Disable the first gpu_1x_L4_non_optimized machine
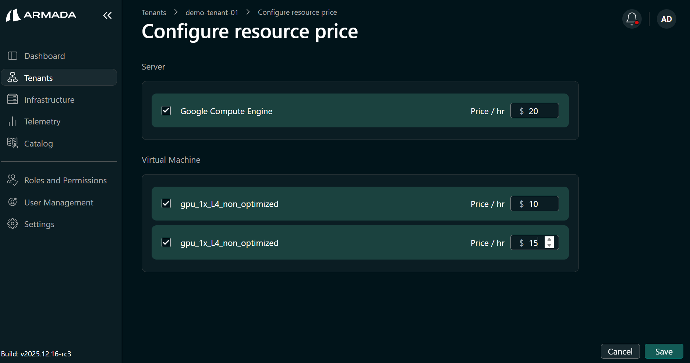Screen dimensions: 690x363 pyautogui.click(x=166, y=203)
